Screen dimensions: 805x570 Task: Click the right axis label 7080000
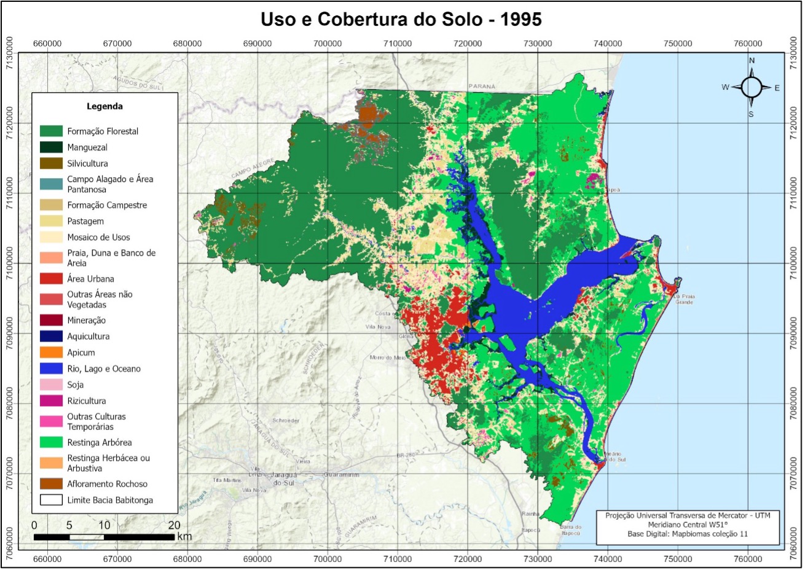794,404
